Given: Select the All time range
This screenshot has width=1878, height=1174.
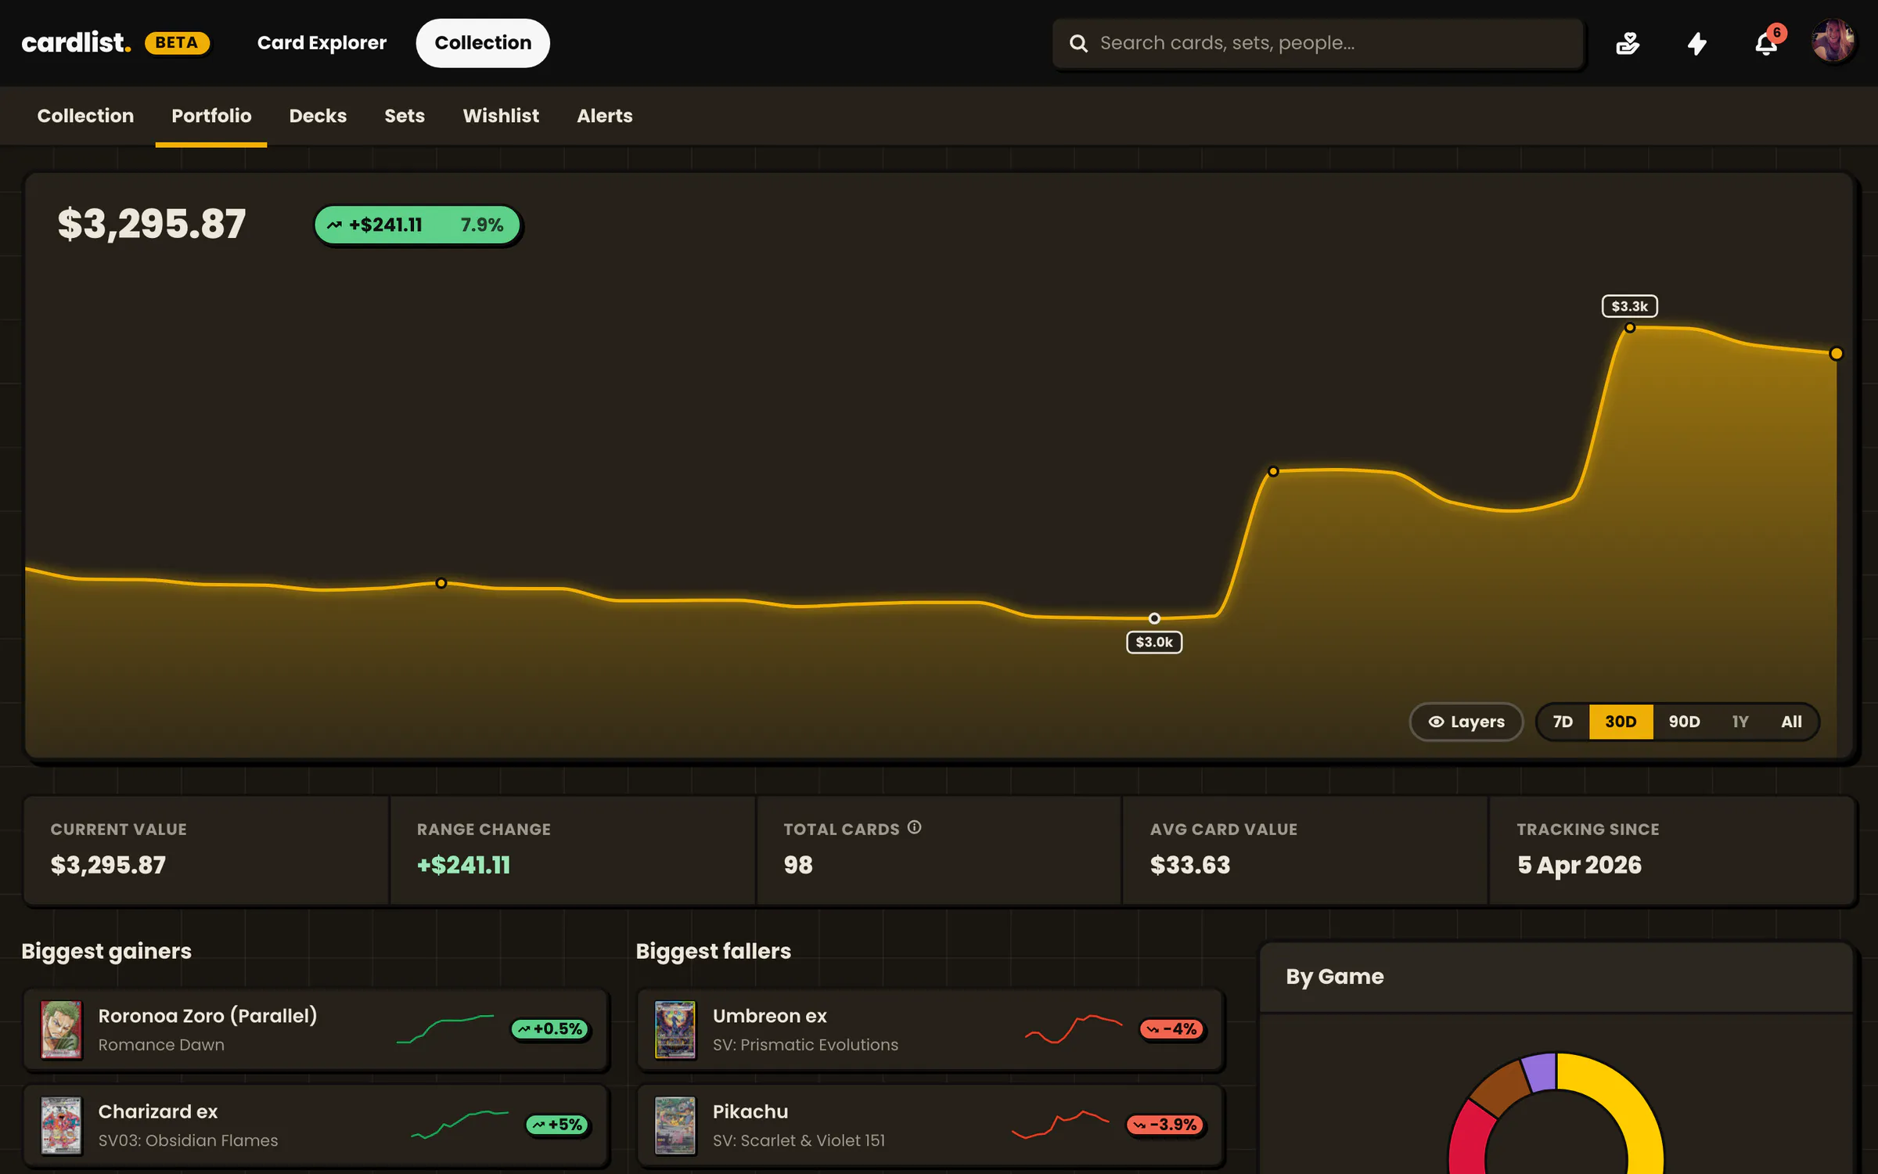Looking at the screenshot, I should click(x=1791, y=722).
